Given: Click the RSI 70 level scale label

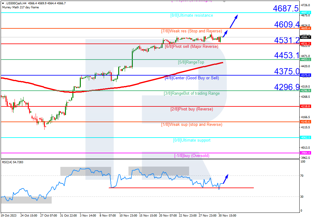Looking at the screenshot, I should coord(302,176).
